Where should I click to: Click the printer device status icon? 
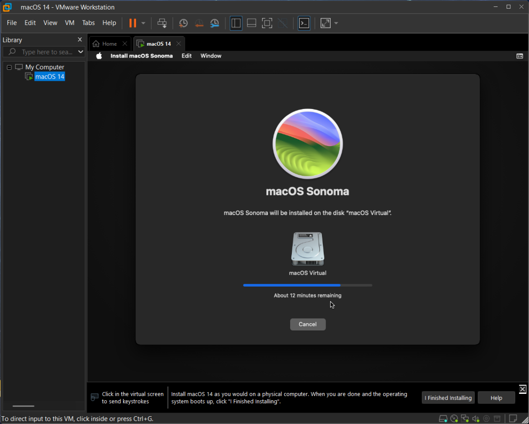point(497,419)
